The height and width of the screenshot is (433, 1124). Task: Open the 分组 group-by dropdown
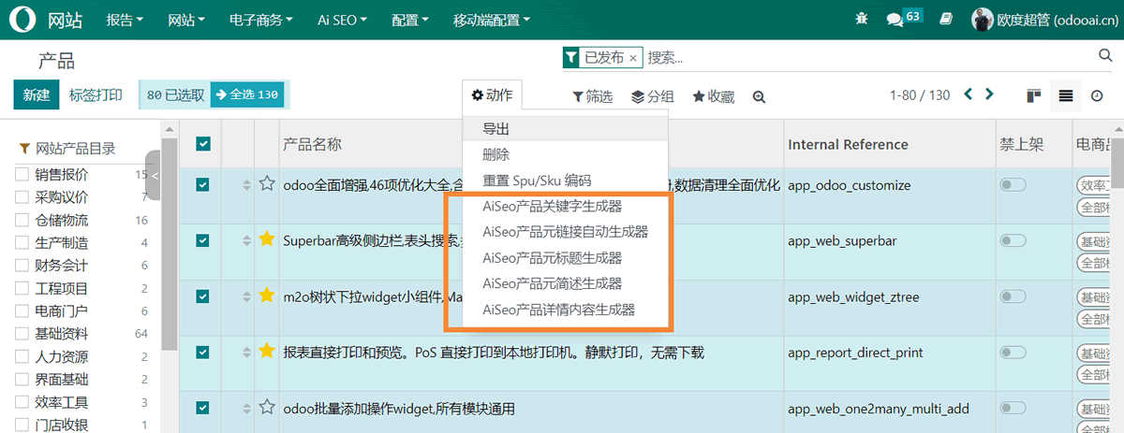point(652,96)
